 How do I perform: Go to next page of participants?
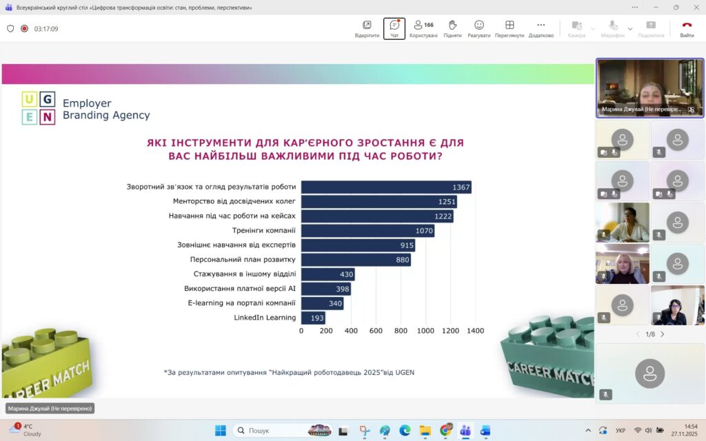(663, 334)
